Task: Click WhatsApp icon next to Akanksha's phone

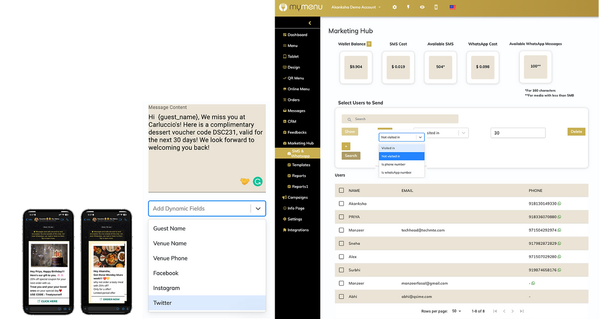Action: [559, 204]
